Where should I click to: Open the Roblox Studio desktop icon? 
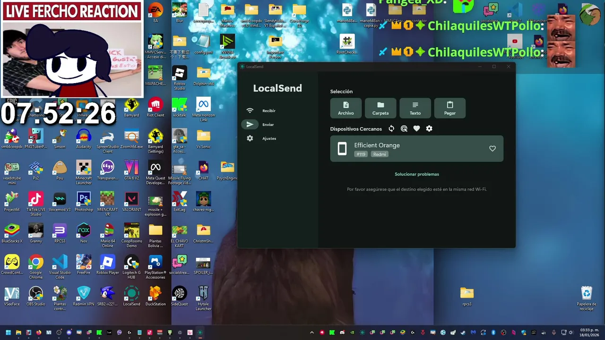coord(180,78)
